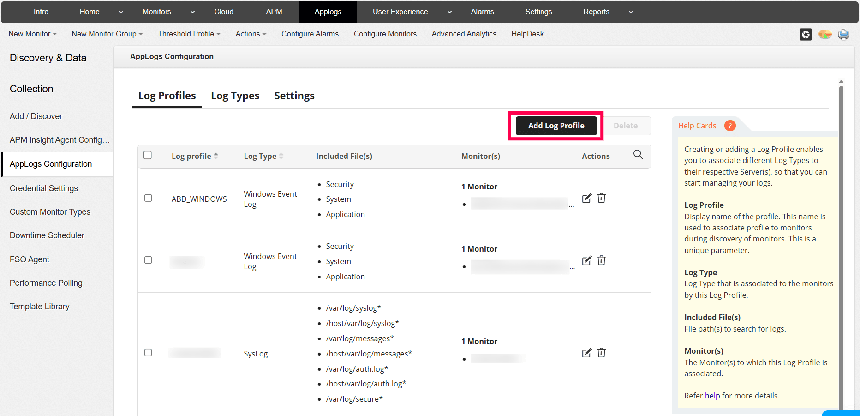Open the New Monitor dropdown
Screen dimensions: 860x416
coord(32,34)
